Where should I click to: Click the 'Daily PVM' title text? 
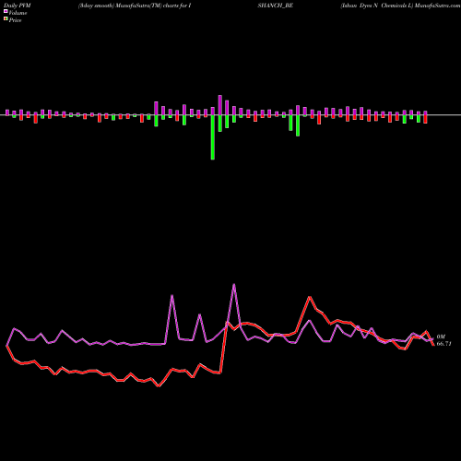click(x=18, y=6)
